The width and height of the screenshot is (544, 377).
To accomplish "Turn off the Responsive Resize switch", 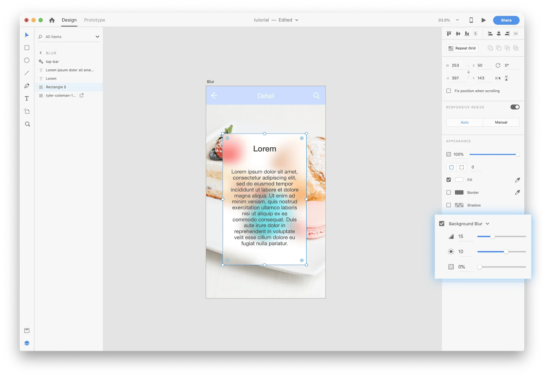I will pos(515,107).
